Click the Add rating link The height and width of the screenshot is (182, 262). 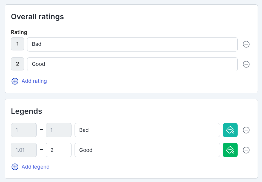[x=34, y=81]
